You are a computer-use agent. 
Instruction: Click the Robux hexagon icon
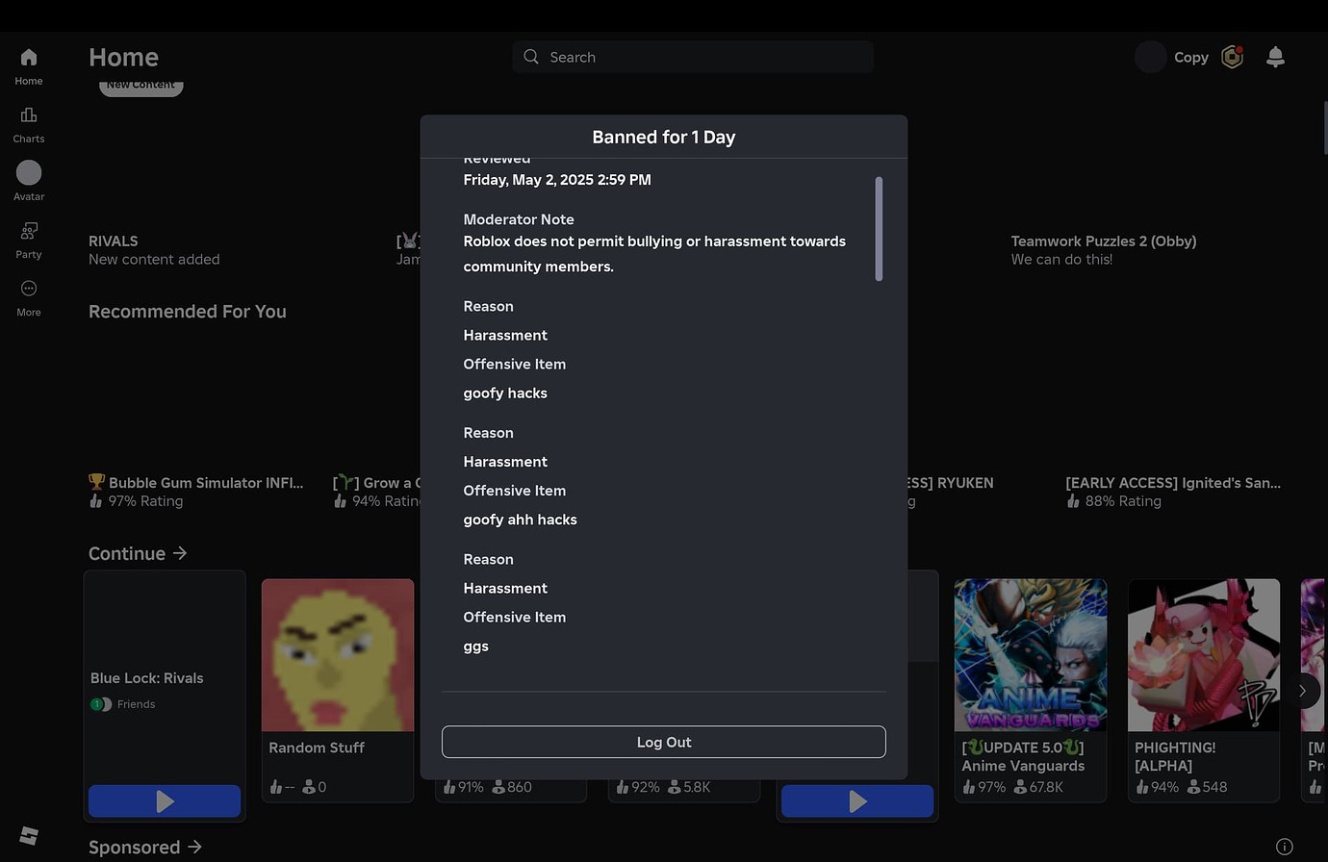pos(1232,58)
